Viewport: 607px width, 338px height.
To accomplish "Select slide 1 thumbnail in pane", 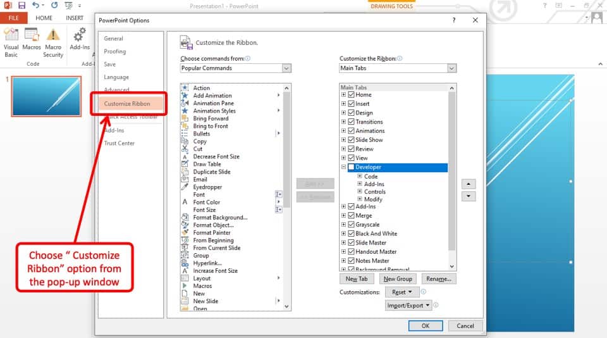I will coord(46,96).
